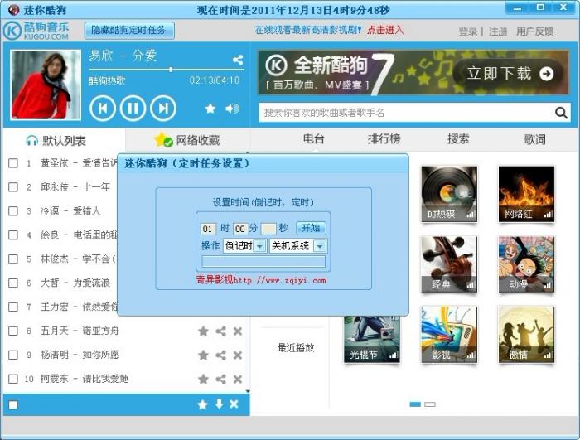
Task: Open the 奇异影视 zqiyi.com link
Action: tap(261, 280)
